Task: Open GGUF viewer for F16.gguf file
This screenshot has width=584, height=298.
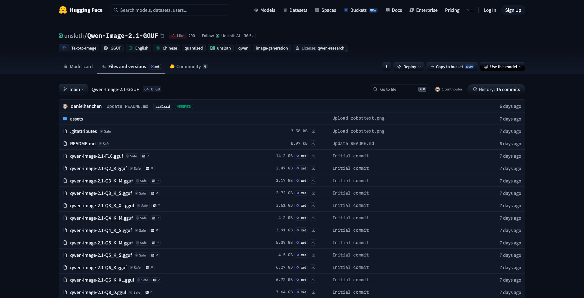Action: click(x=146, y=156)
